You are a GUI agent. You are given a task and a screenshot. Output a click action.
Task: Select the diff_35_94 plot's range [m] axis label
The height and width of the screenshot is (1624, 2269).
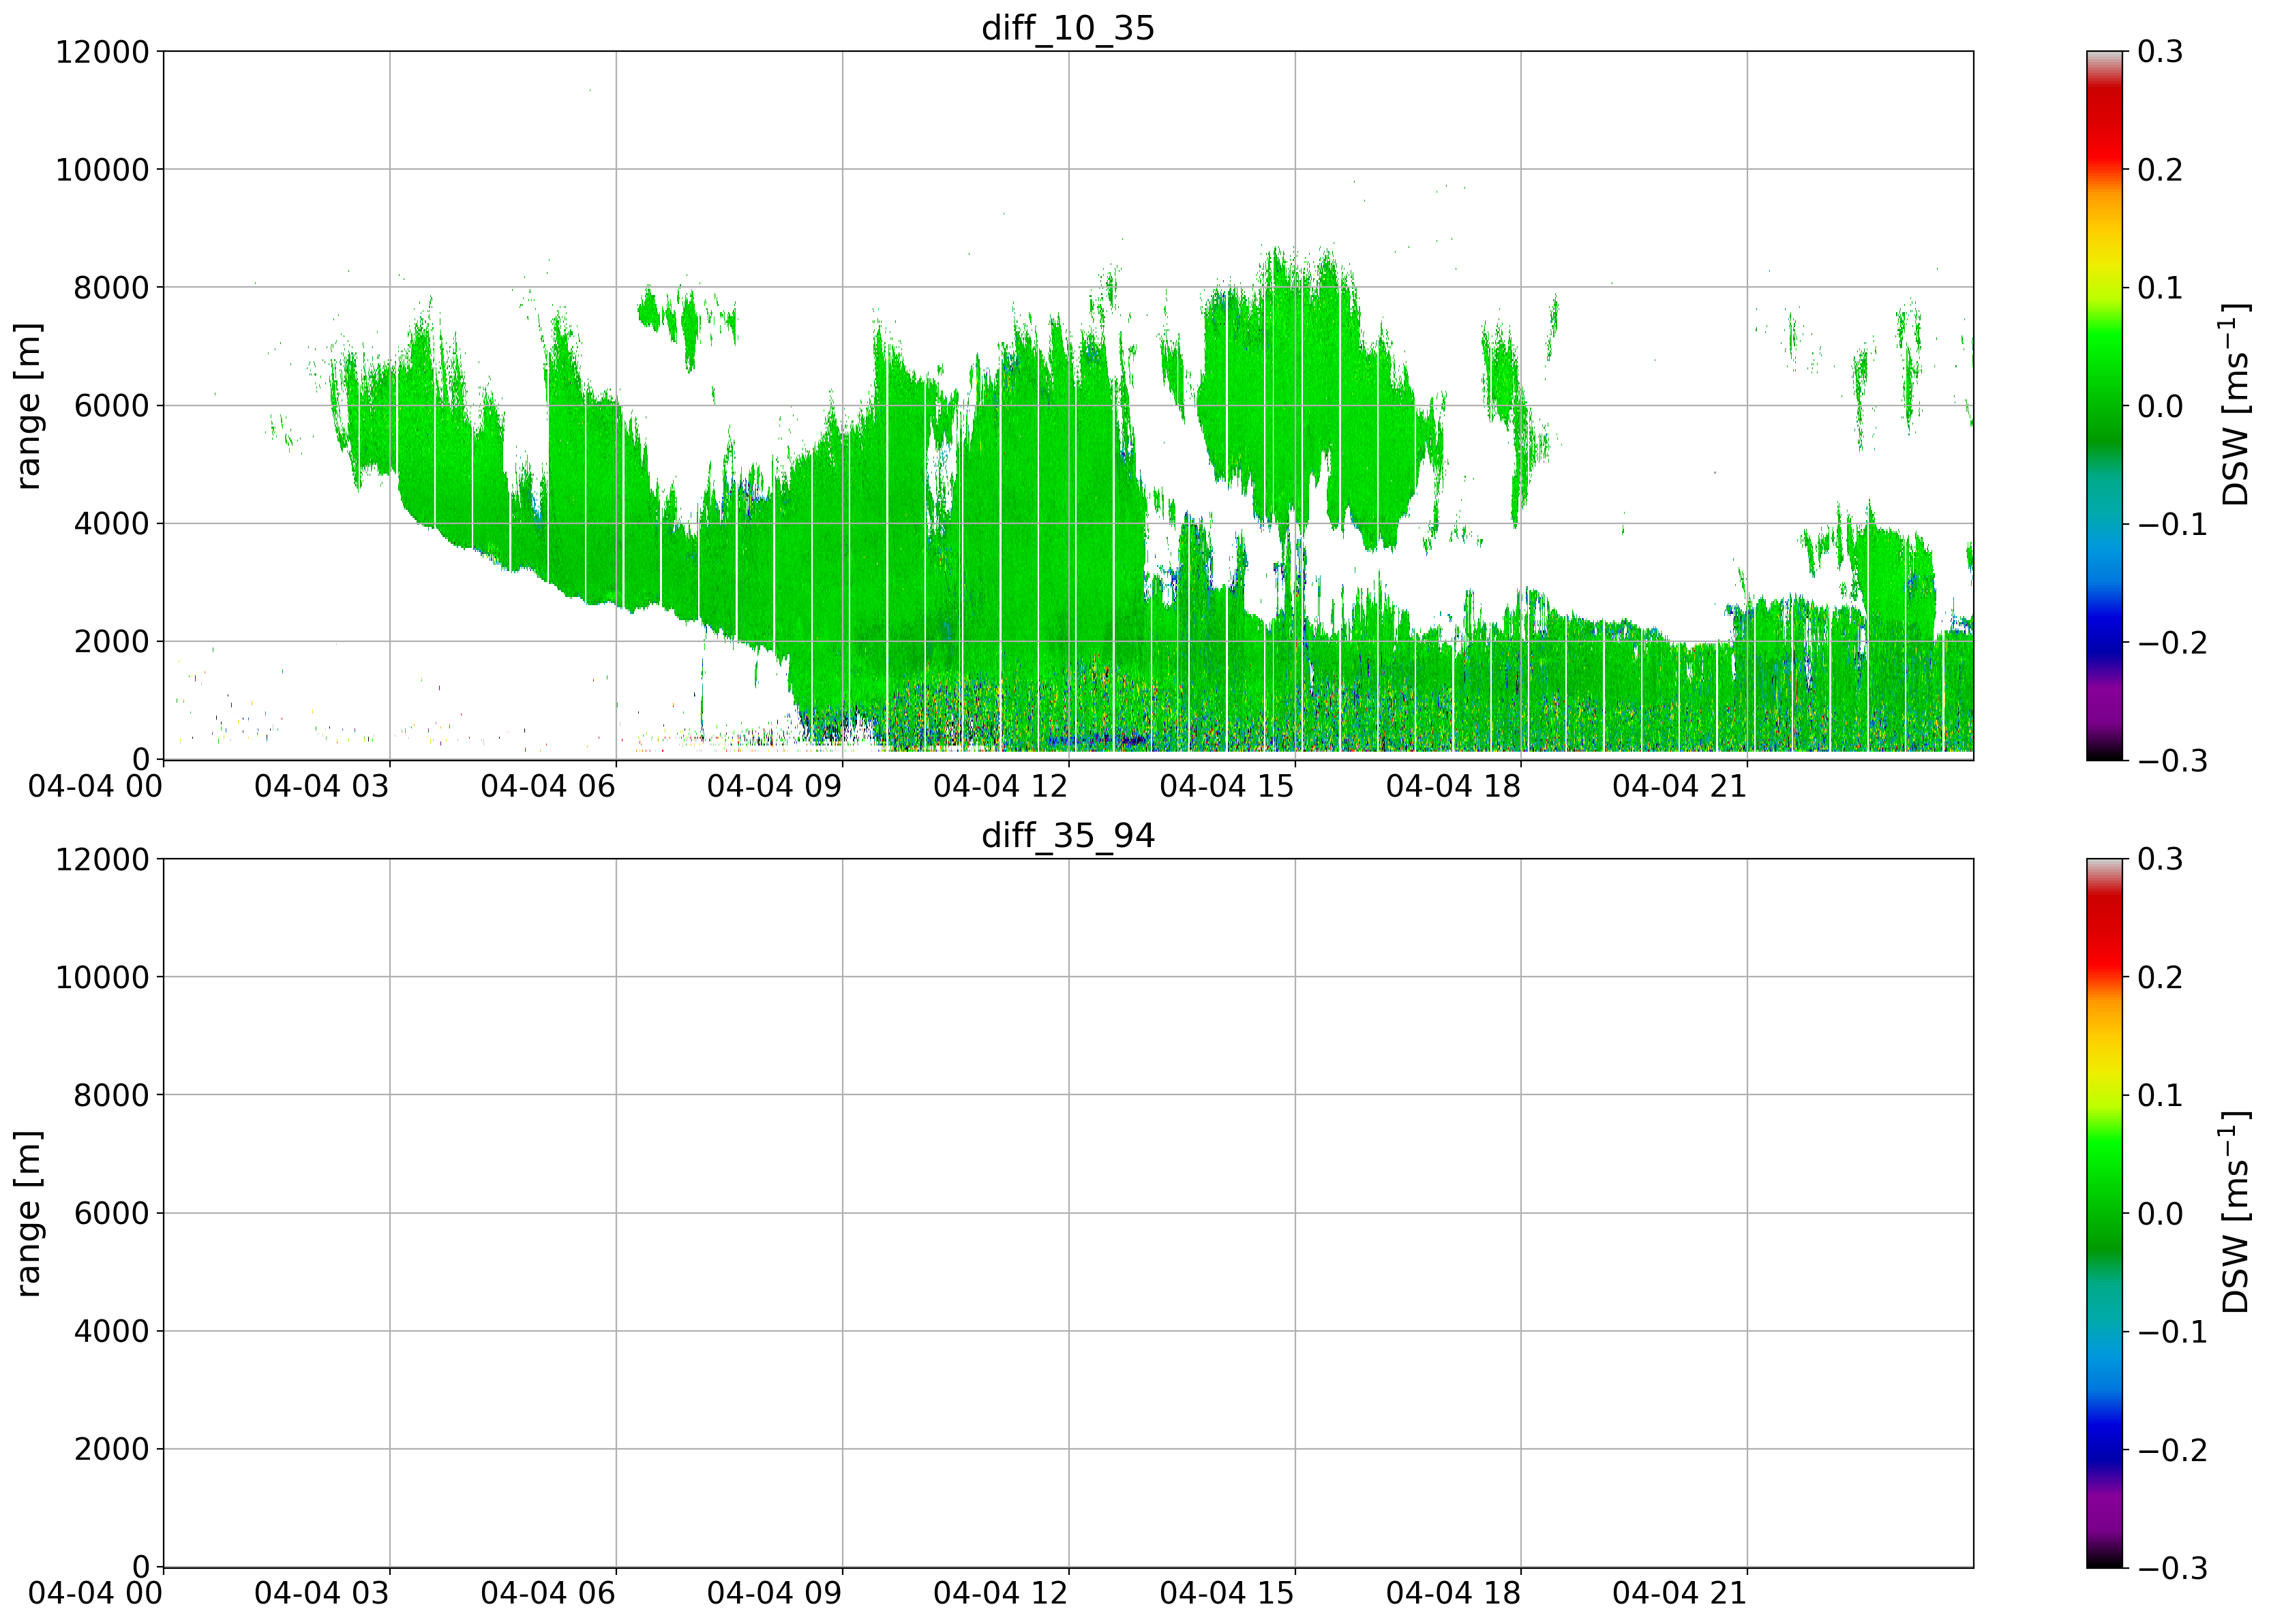pos(29,1213)
